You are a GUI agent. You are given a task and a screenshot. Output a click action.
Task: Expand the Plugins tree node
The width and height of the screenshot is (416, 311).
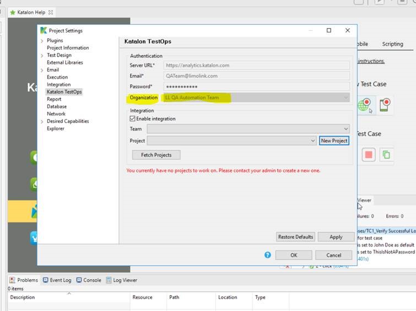coord(42,41)
